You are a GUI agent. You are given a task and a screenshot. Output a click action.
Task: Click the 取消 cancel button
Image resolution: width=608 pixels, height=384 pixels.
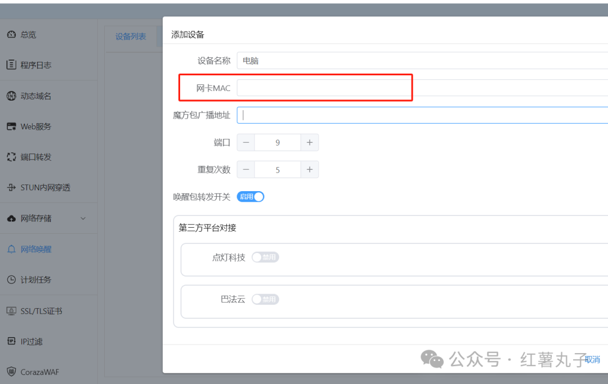pyautogui.click(x=592, y=360)
